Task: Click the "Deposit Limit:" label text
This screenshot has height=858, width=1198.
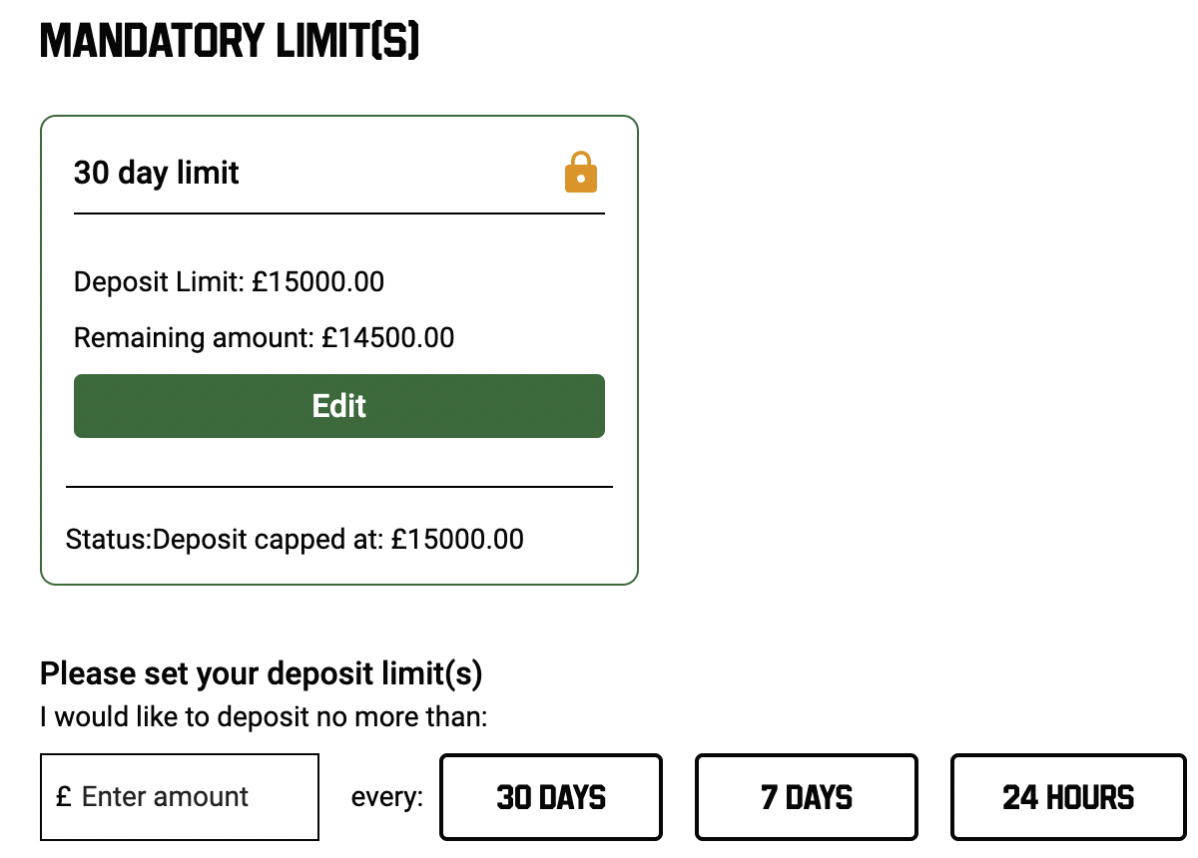Action: [159, 281]
